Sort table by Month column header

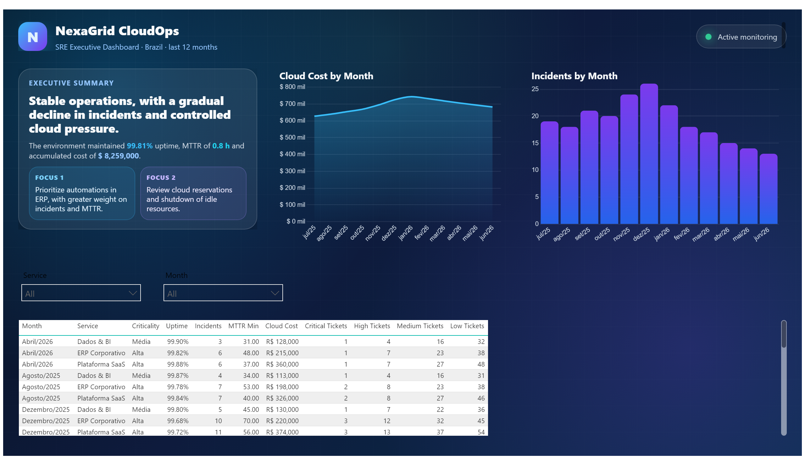(x=32, y=326)
